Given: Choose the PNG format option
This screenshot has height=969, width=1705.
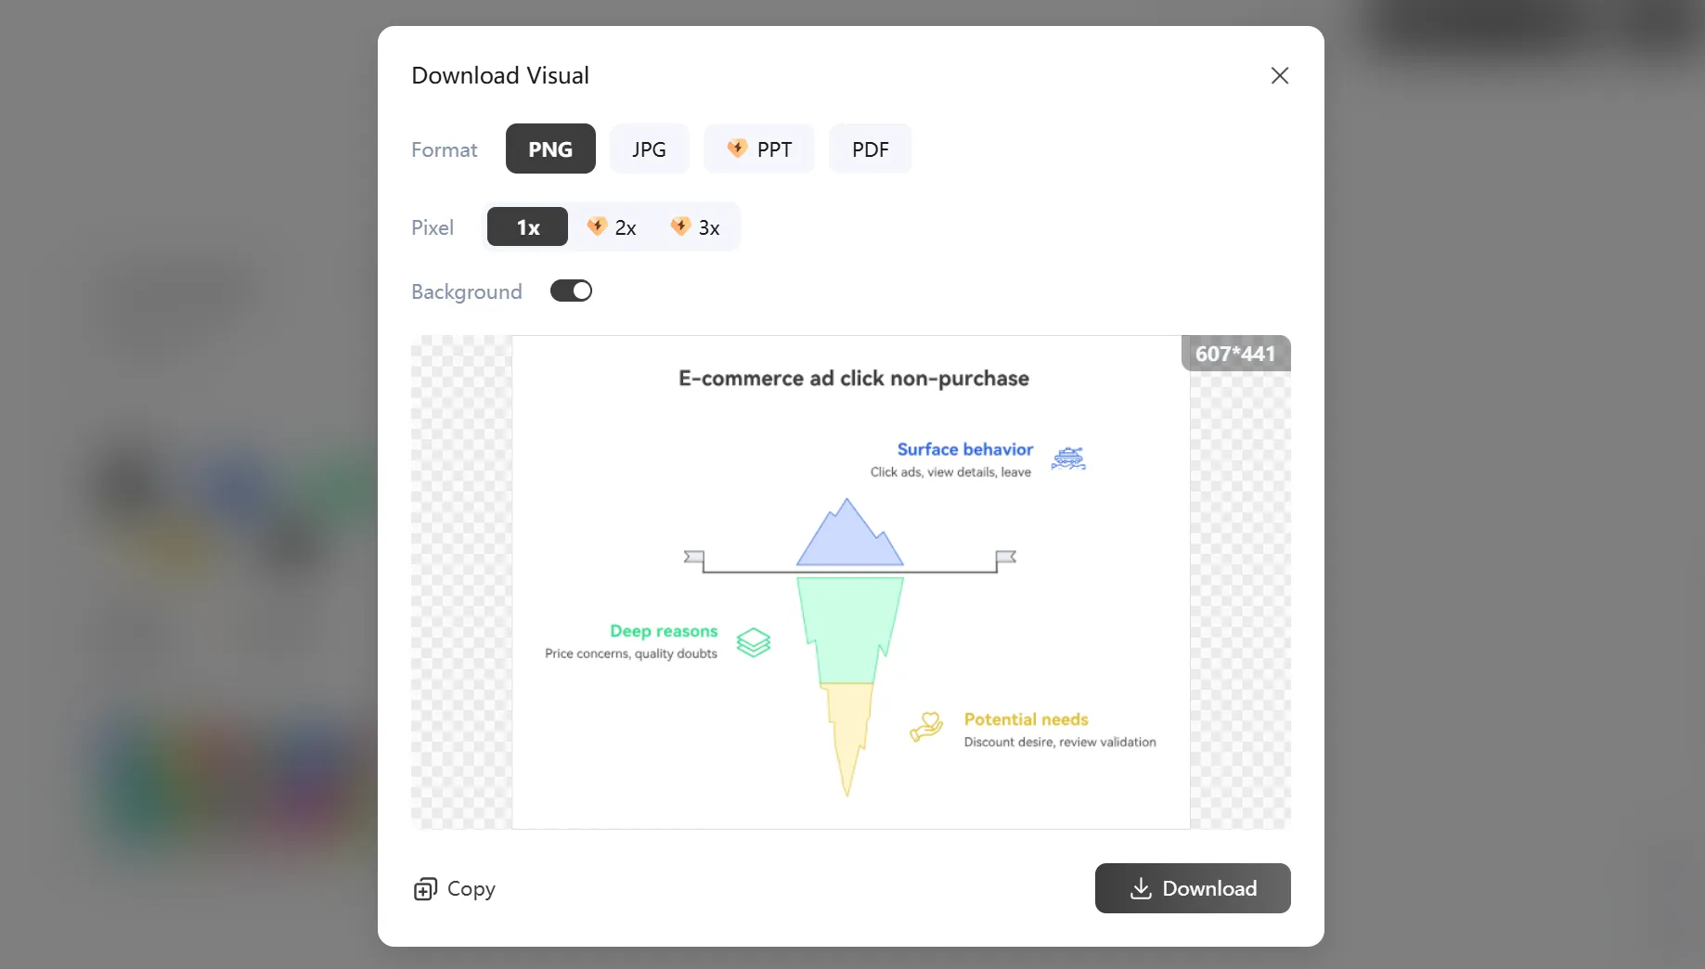Looking at the screenshot, I should pos(550,149).
